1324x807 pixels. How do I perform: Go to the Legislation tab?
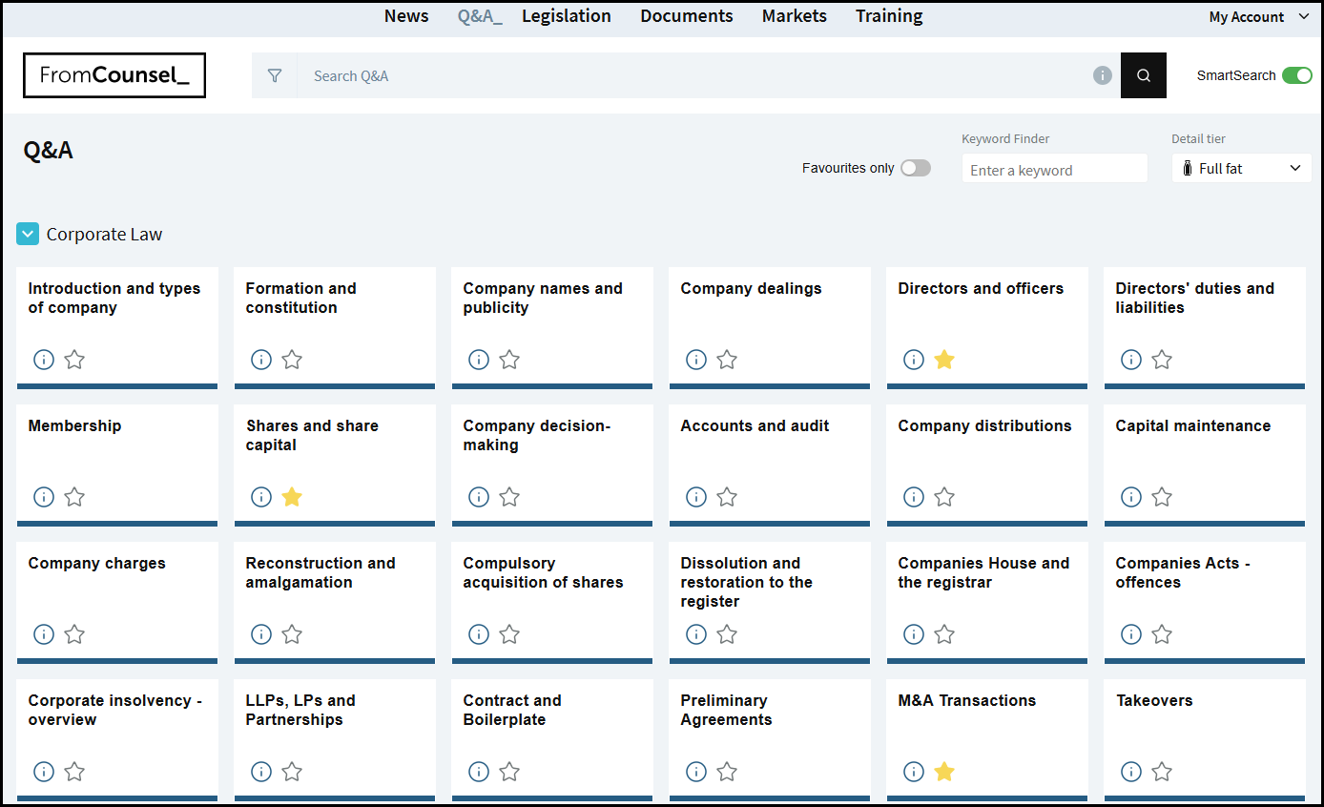567,16
